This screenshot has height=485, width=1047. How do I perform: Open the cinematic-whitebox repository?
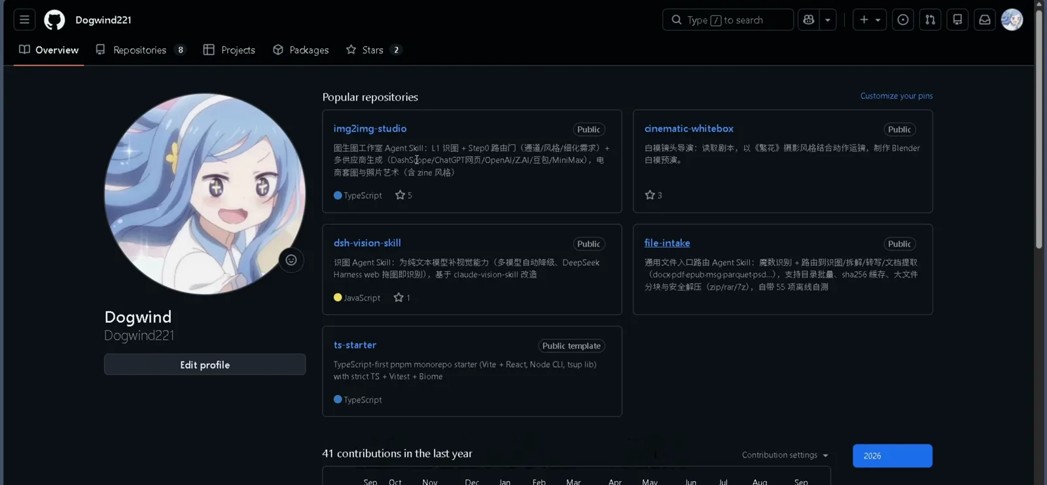tap(688, 129)
